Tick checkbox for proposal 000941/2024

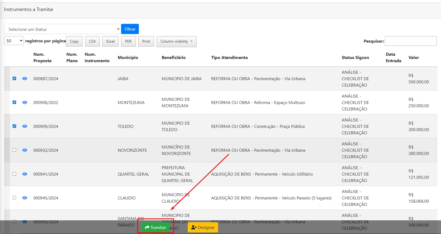tap(15, 174)
